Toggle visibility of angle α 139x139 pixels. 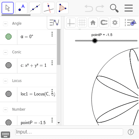(x=9, y=37)
